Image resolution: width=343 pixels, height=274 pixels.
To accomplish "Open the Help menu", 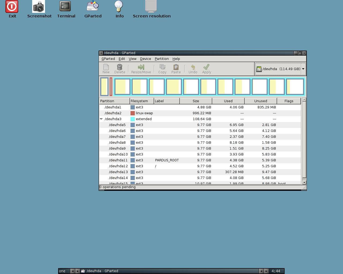I will 176,59.
